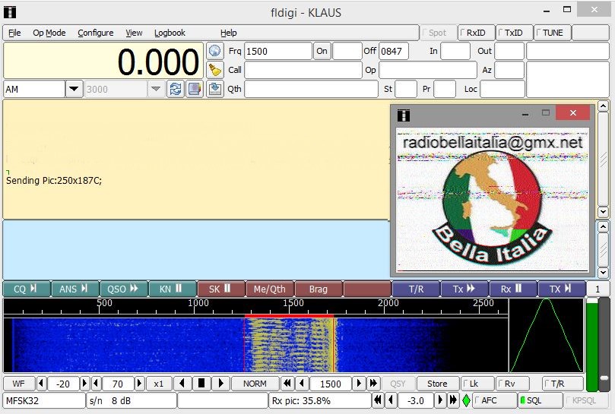Adjust the vertical level slider handle
Image resolution: width=615 pixels, height=414 pixels.
[604, 378]
